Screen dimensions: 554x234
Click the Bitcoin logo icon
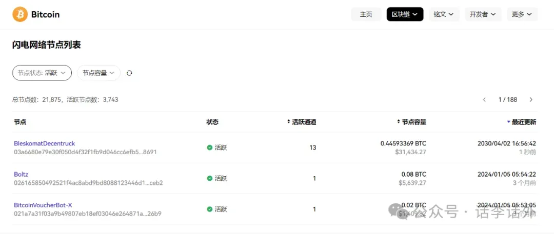coord(20,14)
